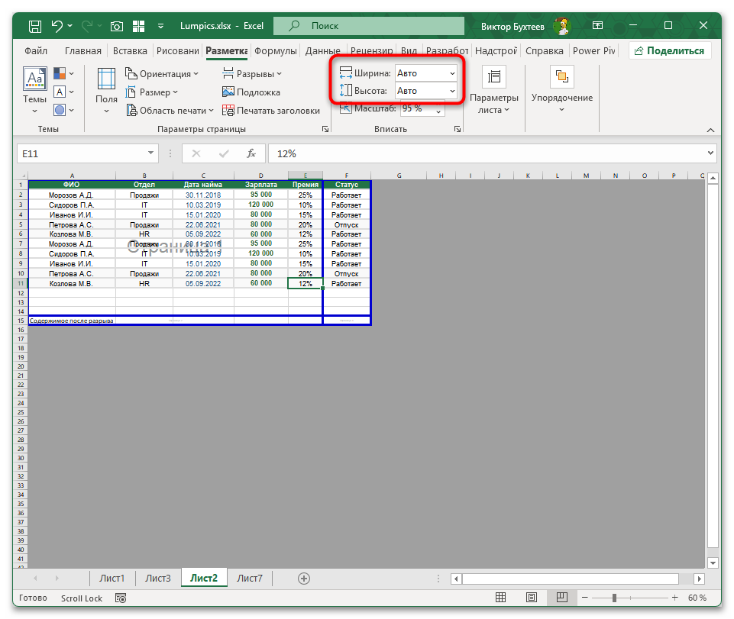Toggle Page Break Preview view button
Screen dimensions: 734x619
[x=561, y=598]
